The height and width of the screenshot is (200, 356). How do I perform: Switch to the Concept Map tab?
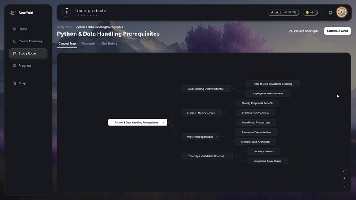pyautogui.click(x=67, y=43)
